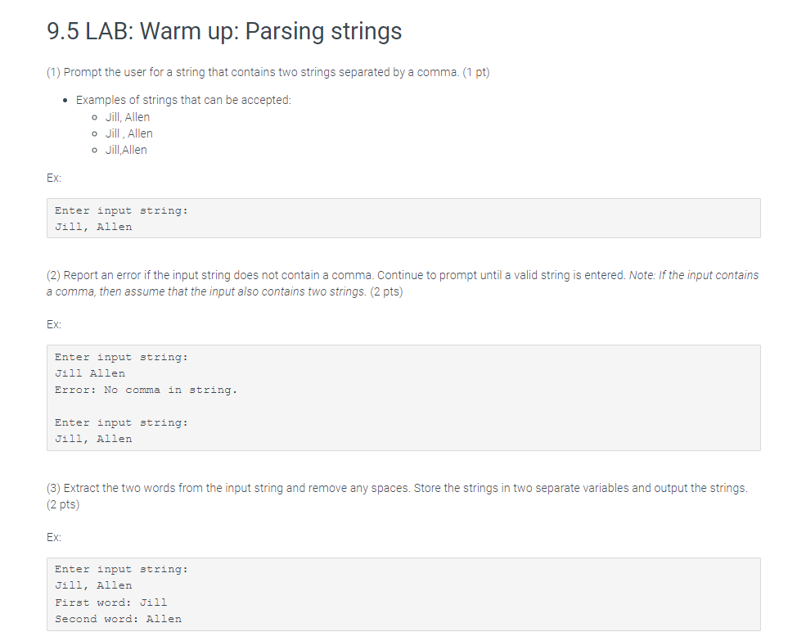Image resolution: width=806 pixels, height=632 pixels.
Task: Click the "Second word: Allen" output line
Action: pyautogui.click(x=118, y=618)
